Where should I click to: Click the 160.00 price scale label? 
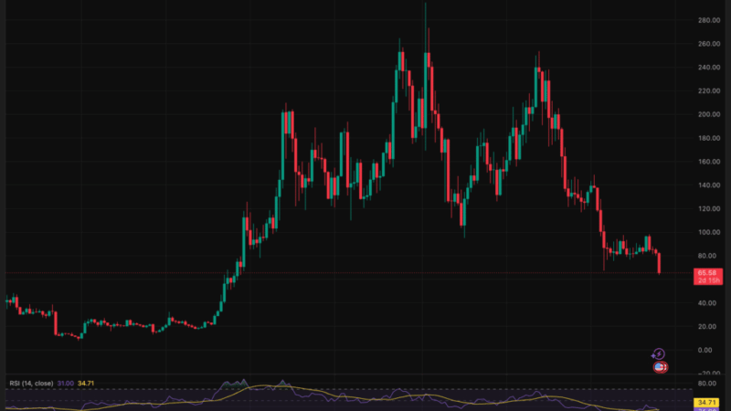[709, 162]
